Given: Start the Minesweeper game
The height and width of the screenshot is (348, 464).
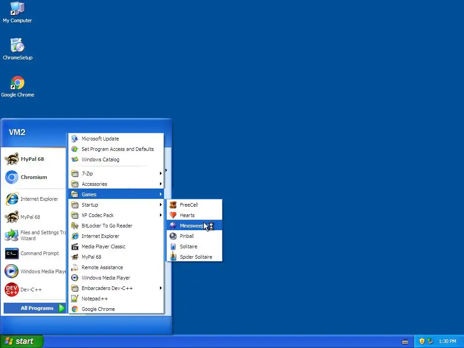Looking at the screenshot, I should click(x=194, y=226).
